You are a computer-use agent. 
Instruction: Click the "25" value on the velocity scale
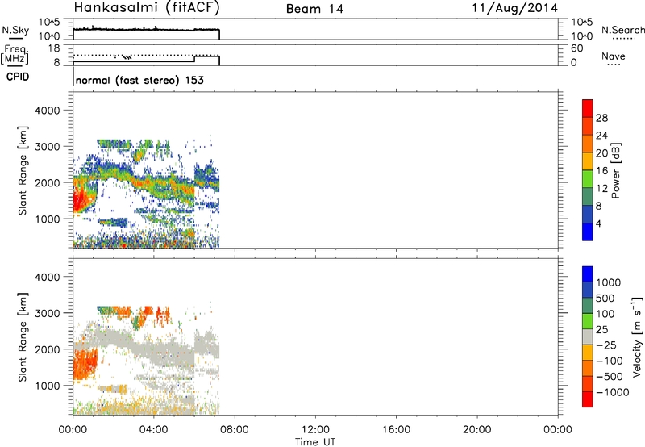[601, 329]
